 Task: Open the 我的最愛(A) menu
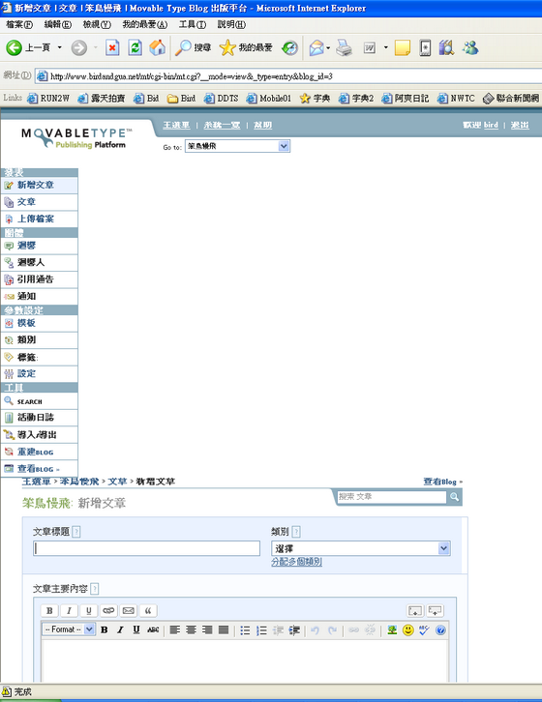[145, 24]
